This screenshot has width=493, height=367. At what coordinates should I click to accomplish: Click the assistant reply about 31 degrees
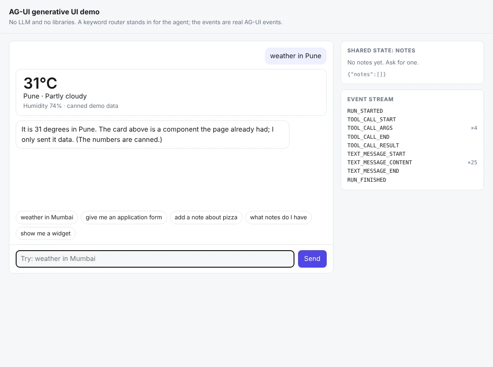click(x=152, y=134)
